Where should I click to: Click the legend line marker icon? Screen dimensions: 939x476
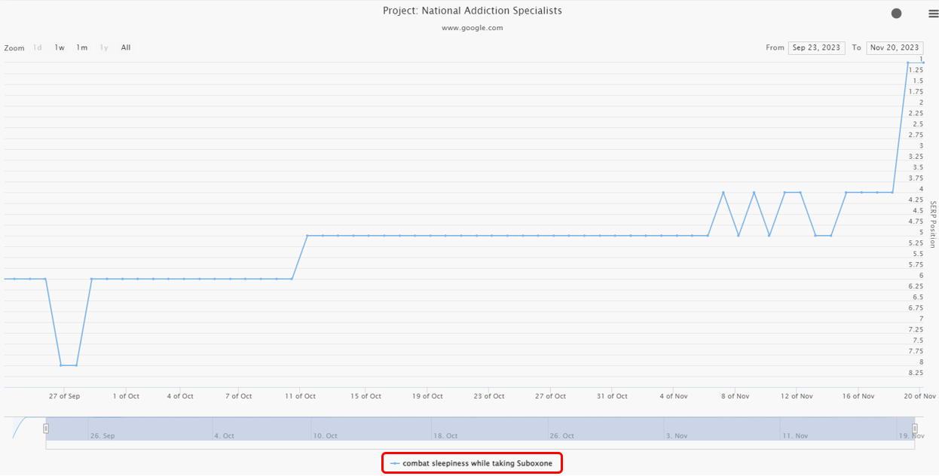pos(395,464)
